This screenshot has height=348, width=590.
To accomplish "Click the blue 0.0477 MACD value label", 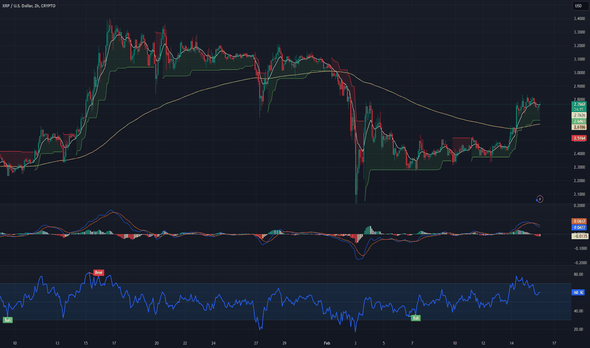I will click(579, 227).
